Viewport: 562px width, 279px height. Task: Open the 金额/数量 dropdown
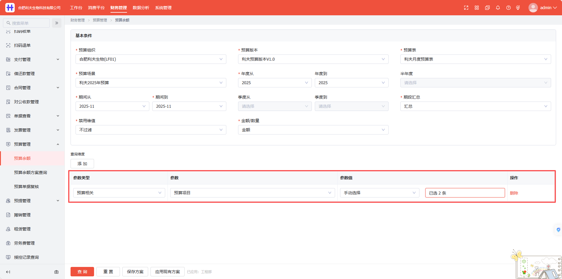313,130
